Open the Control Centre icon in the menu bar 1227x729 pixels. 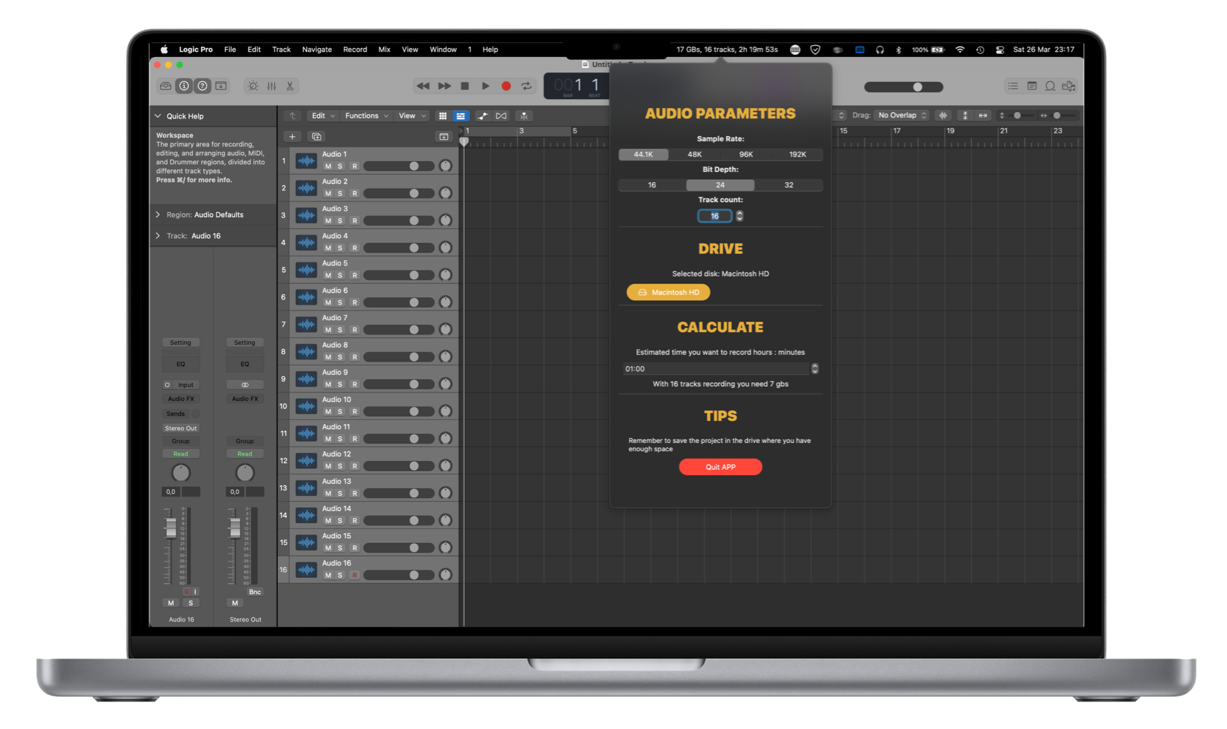click(x=1000, y=50)
